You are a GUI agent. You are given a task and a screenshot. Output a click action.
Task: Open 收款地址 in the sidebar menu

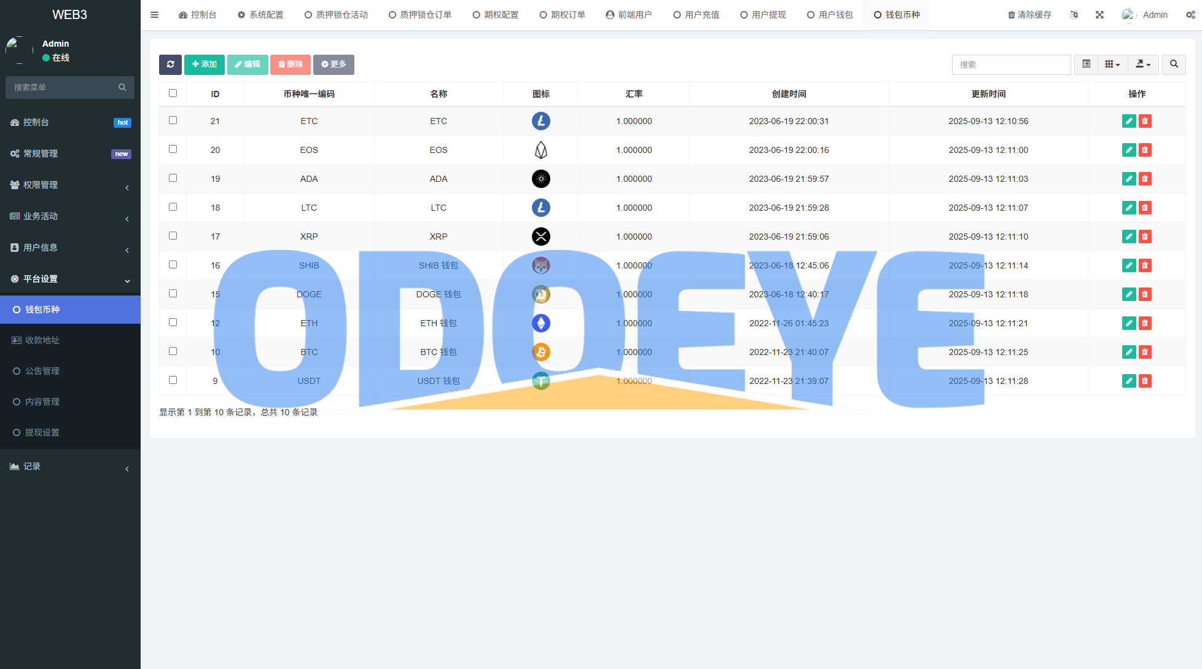(42, 340)
